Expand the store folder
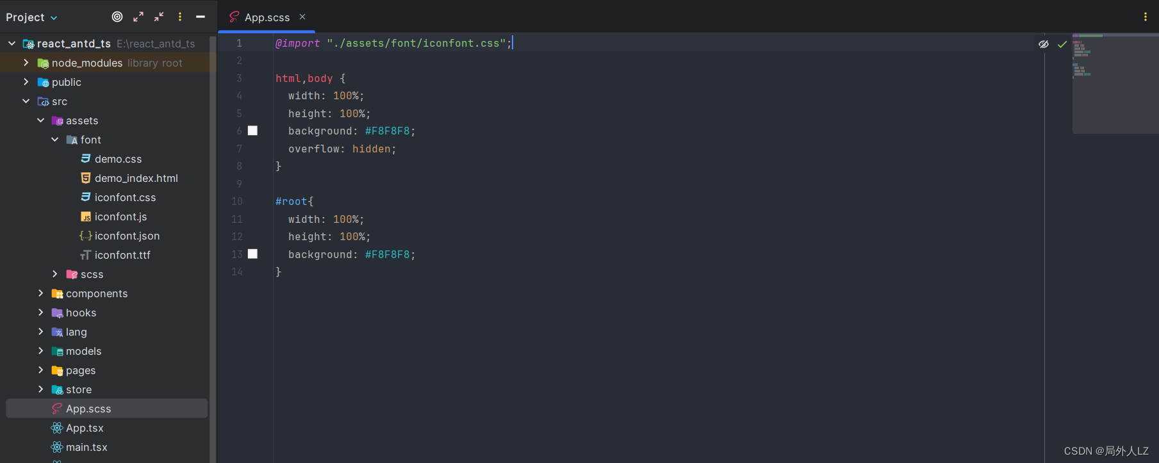This screenshot has height=463, width=1159. (x=41, y=389)
